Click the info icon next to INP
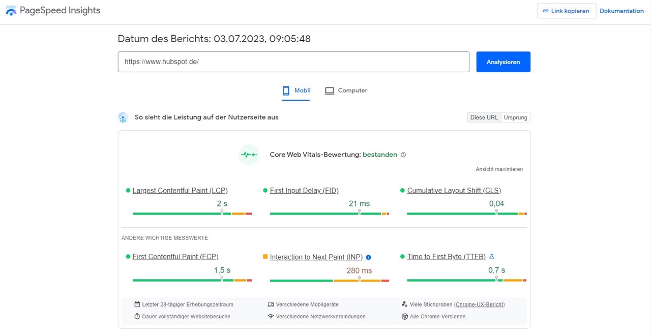The image size is (651, 336). coord(369,257)
